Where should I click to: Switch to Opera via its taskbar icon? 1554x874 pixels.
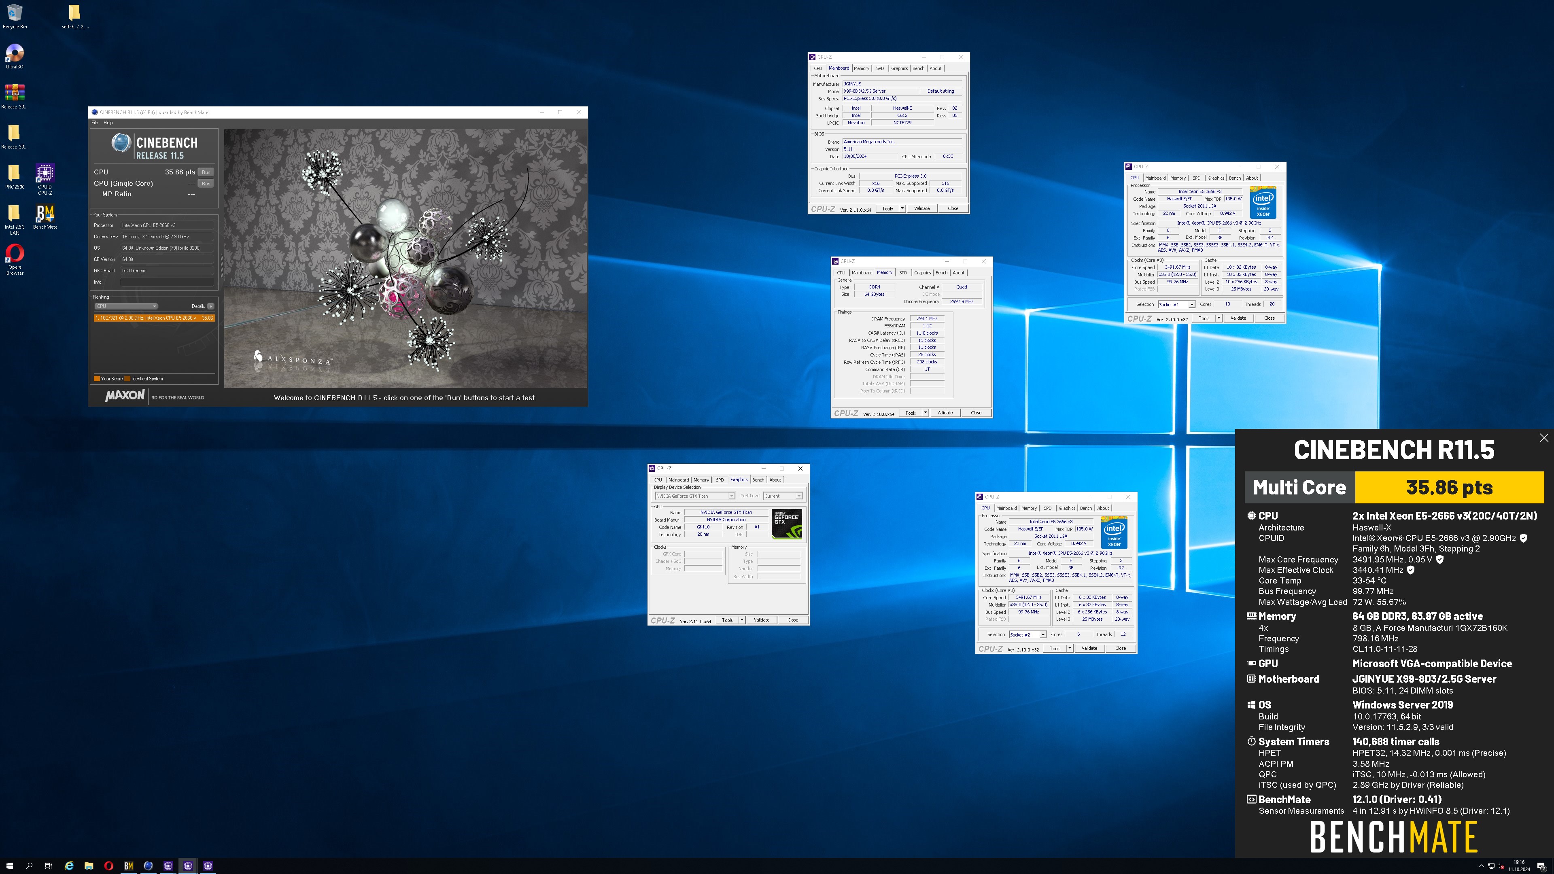108,866
